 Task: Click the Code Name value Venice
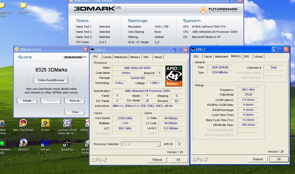tap(126, 73)
